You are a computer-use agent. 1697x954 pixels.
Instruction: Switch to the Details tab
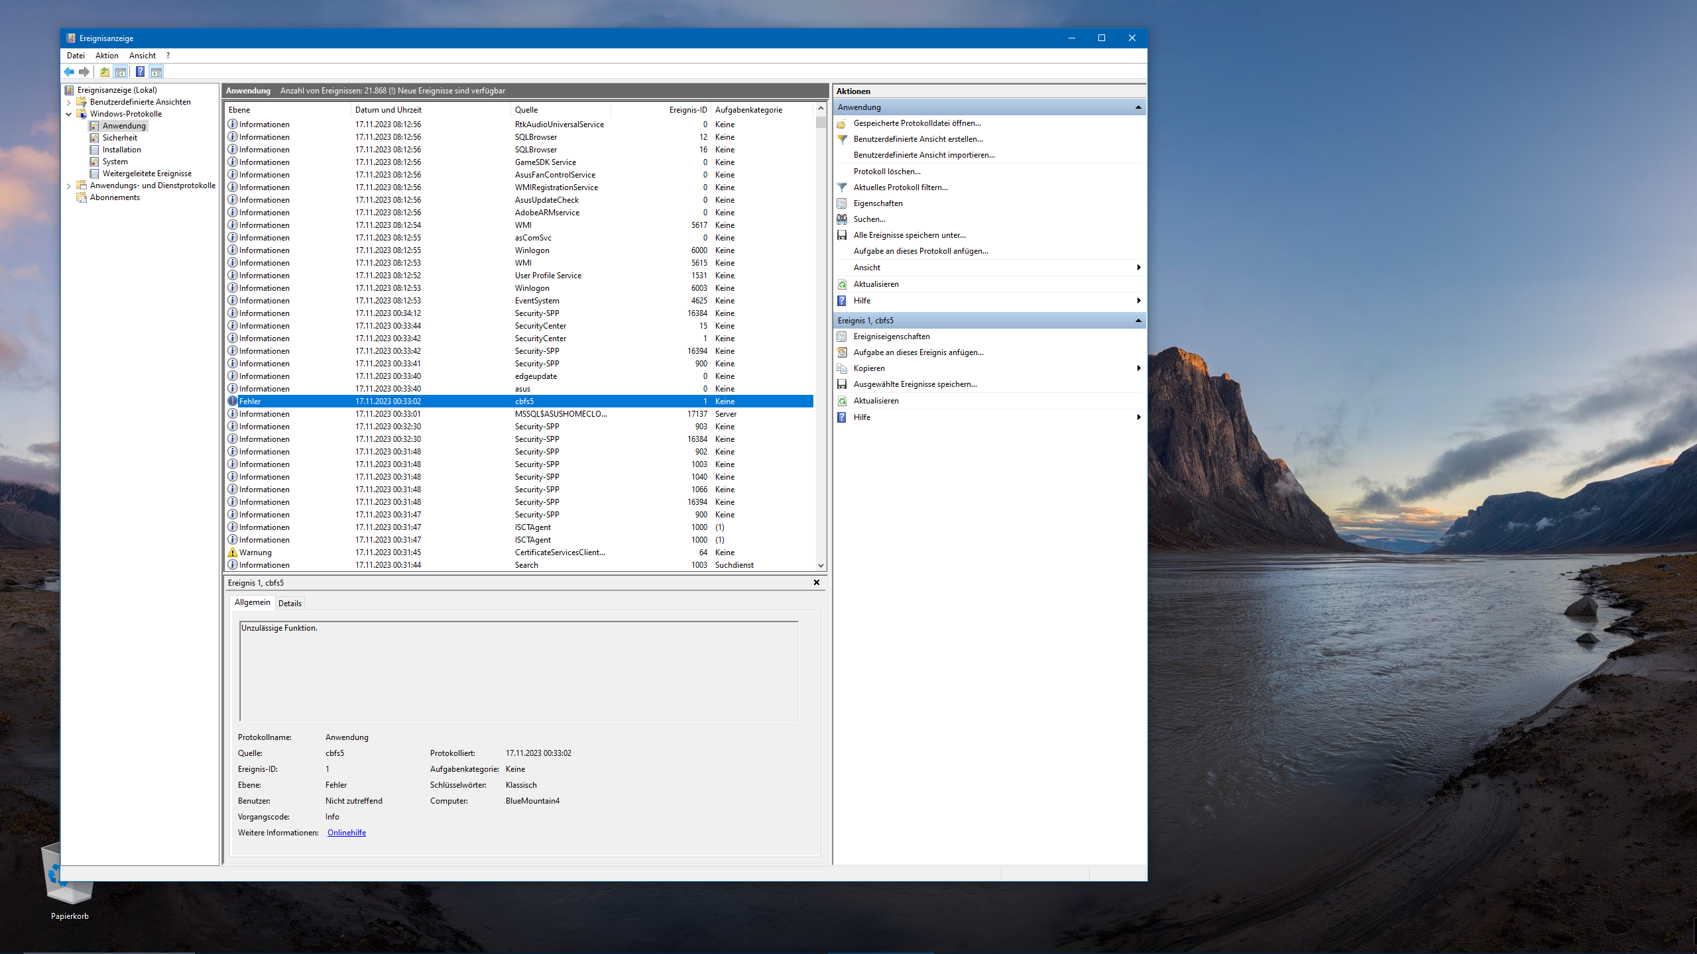tap(290, 603)
